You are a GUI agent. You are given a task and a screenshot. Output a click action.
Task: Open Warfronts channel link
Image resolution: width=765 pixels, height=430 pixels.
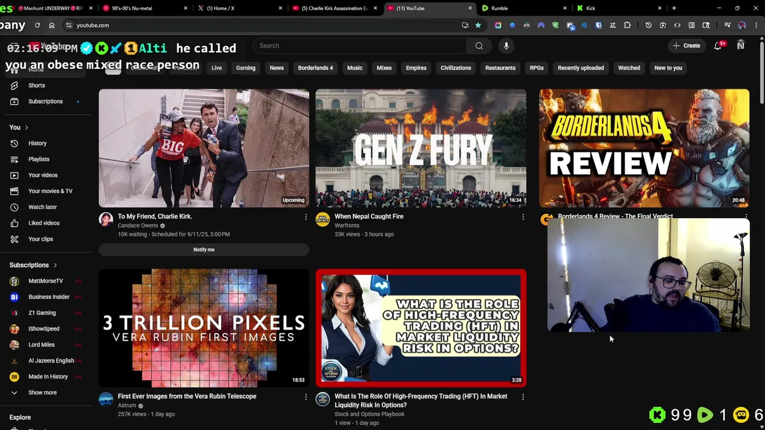(x=347, y=226)
